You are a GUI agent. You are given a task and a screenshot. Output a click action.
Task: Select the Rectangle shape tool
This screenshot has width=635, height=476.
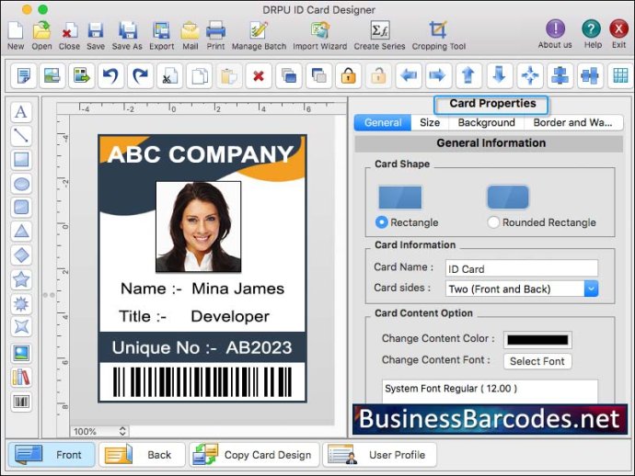21,160
